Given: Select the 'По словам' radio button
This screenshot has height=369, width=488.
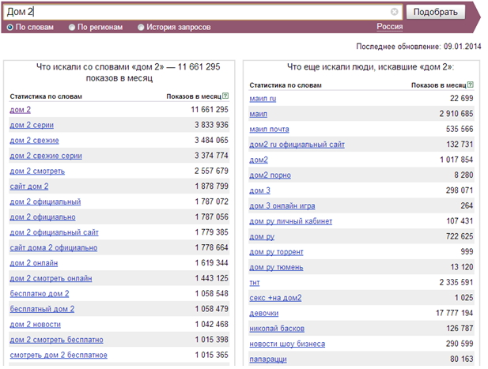Looking at the screenshot, I should [10, 28].
